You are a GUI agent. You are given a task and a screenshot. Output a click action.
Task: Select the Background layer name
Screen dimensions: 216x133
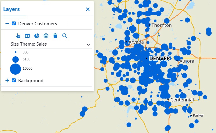31,80
